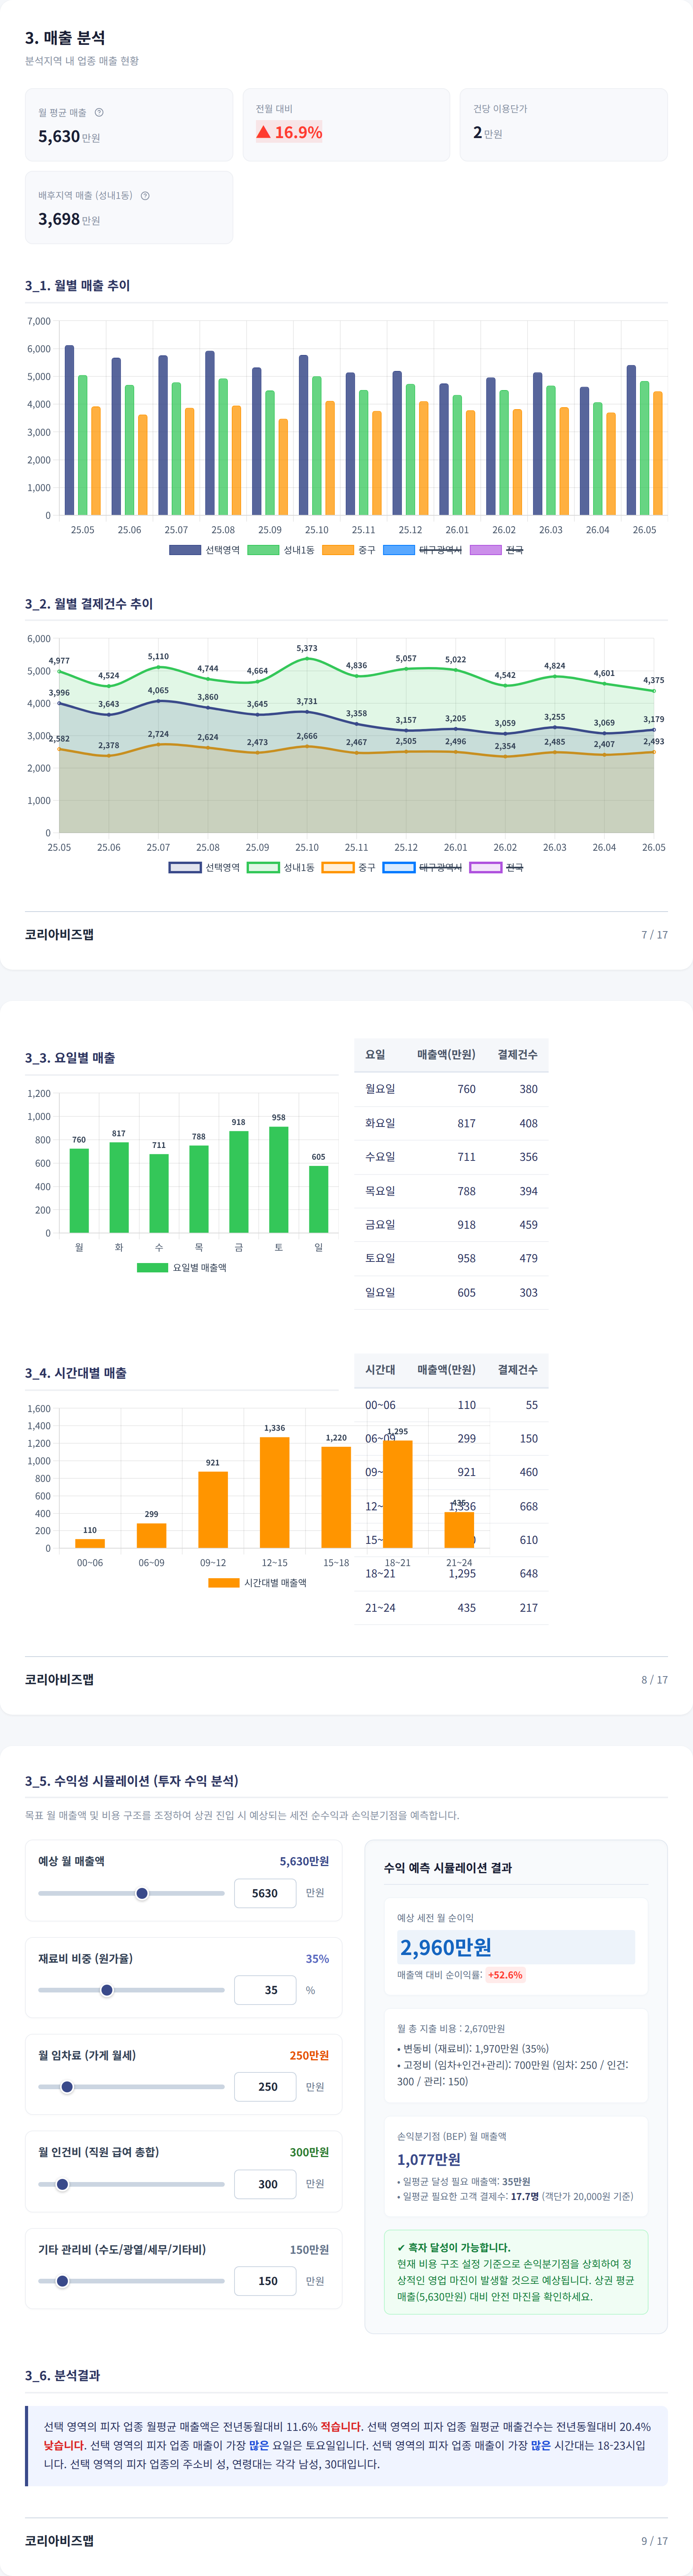The image size is (693, 2576).
Task: Click the 2,724 data point label
Action: (158, 734)
